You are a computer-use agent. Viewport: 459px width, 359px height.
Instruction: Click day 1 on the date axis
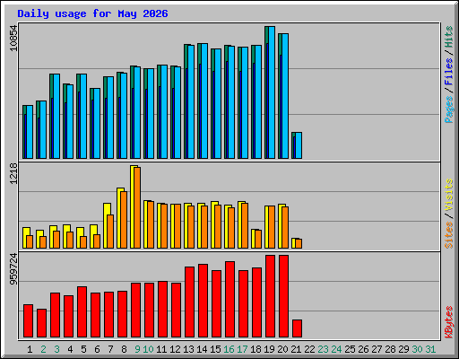tap(30, 349)
